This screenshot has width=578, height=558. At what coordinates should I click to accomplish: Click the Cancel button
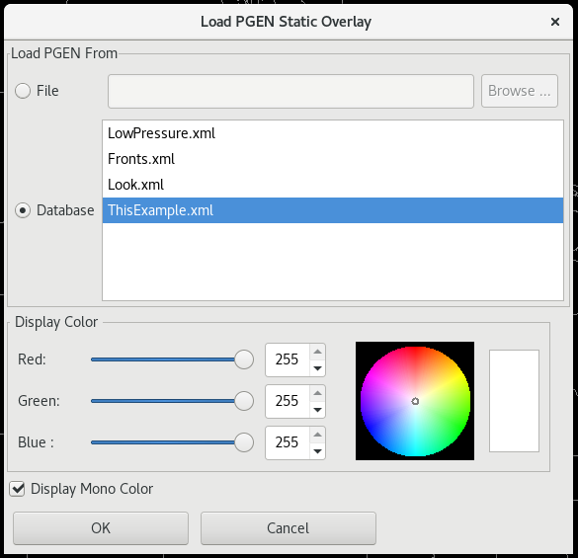pyautogui.click(x=289, y=528)
